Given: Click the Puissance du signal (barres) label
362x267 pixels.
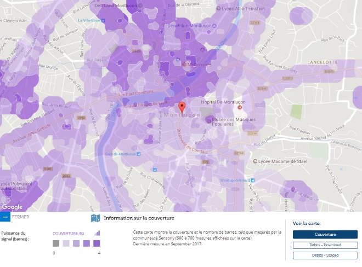Looking at the screenshot, I should [x=15, y=236].
